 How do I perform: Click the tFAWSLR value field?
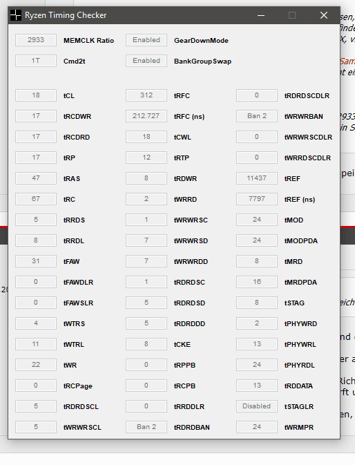36,303
